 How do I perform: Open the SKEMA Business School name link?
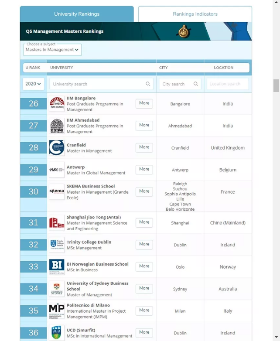click(x=91, y=186)
